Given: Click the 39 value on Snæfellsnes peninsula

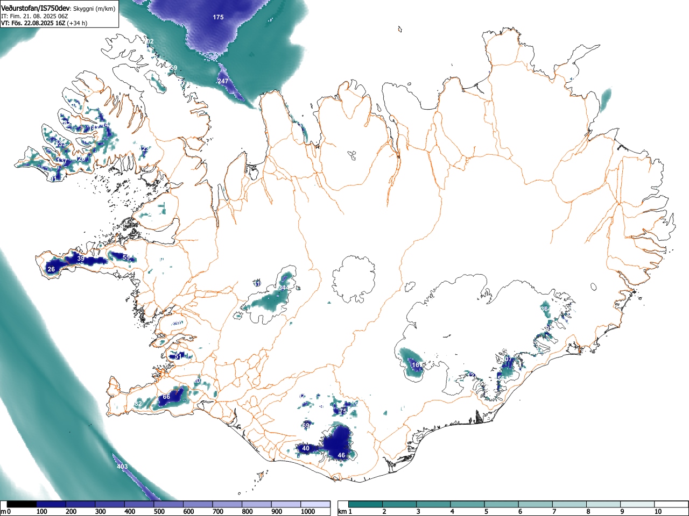Looking at the screenshot, I should 81,259.
